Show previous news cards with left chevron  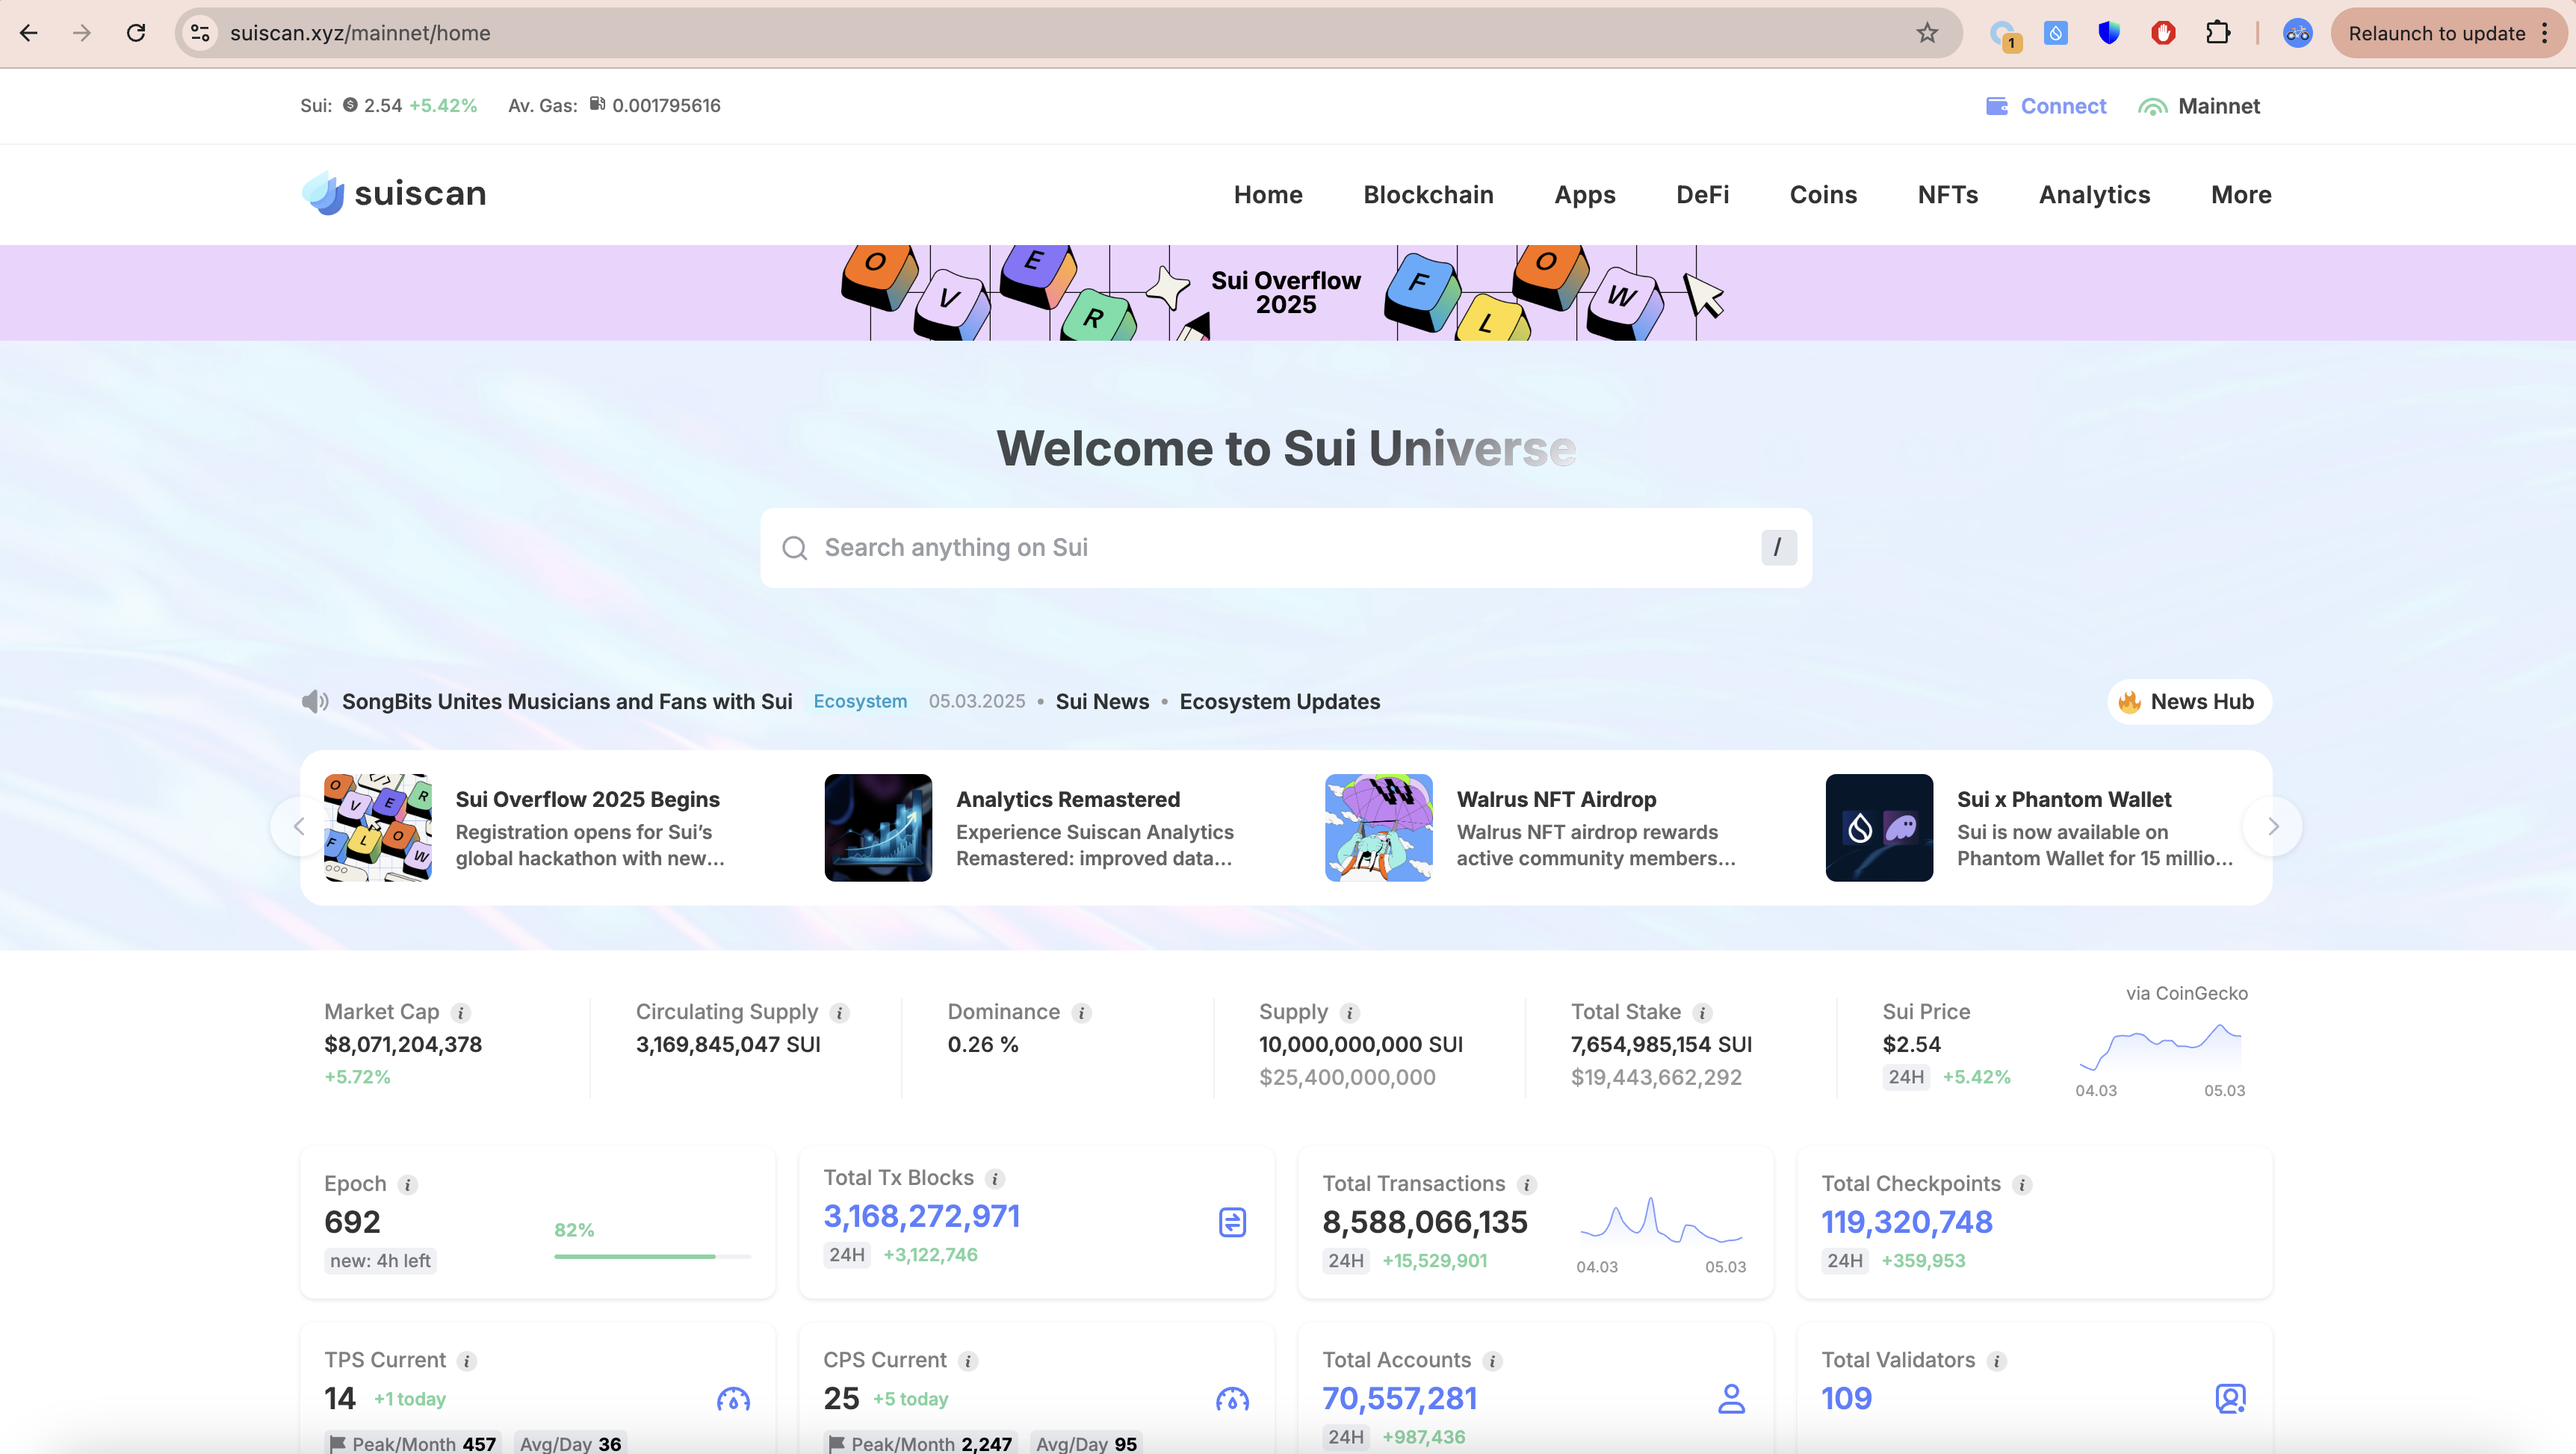click(299, 827)
